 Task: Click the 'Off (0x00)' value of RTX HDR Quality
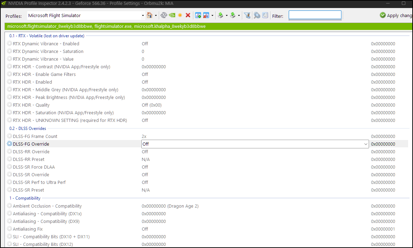(152, 105)
